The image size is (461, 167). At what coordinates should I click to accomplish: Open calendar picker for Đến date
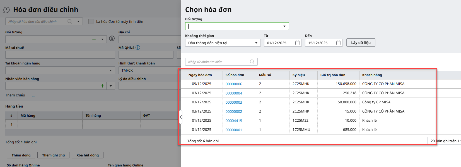(x=339, y=43)
